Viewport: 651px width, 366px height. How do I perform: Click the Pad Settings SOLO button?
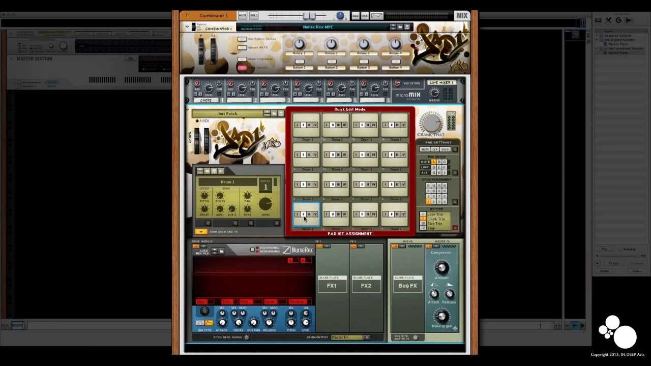(x=445, y=149)
